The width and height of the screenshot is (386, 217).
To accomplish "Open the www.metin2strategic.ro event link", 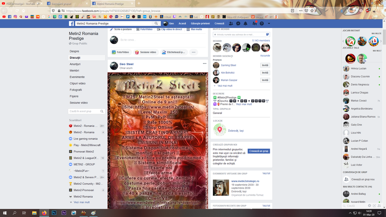I will click(x=245, y=181).
